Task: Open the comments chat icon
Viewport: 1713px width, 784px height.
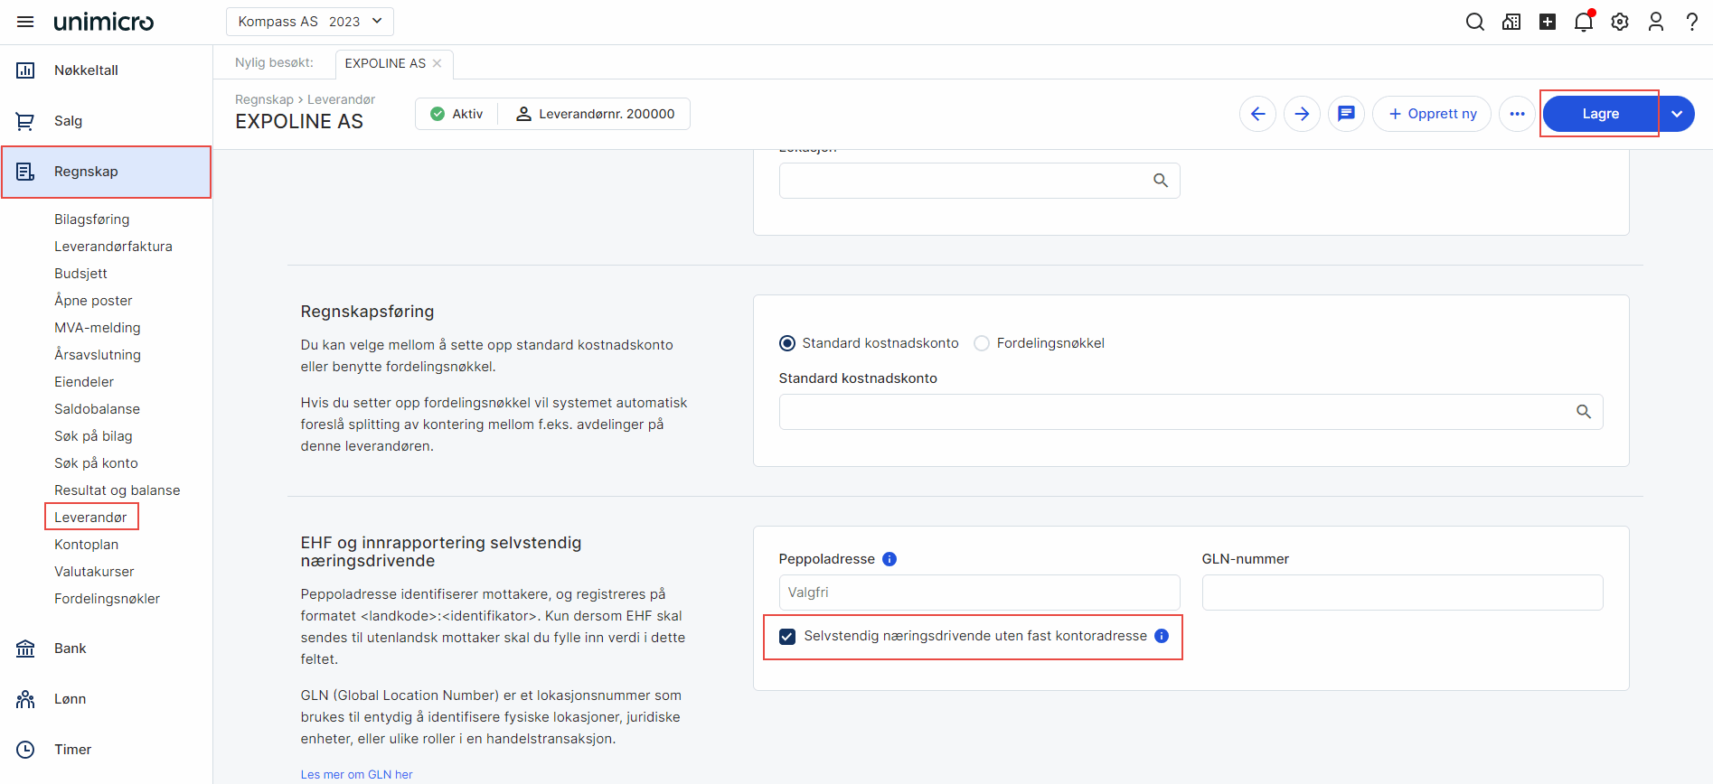Action: (1346, 114)
